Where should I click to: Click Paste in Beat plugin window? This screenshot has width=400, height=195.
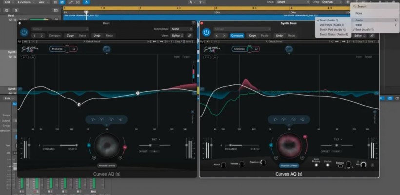click(x=82, y=36)
